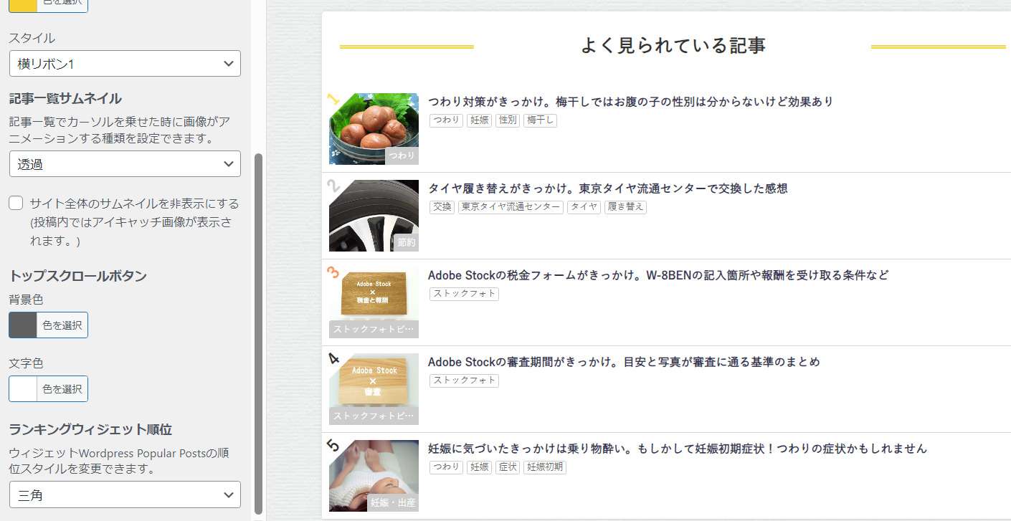Expand the ranking widget style dropdown showing 三角
This screenshot has height=521, width=1011.
click(125, 494)
